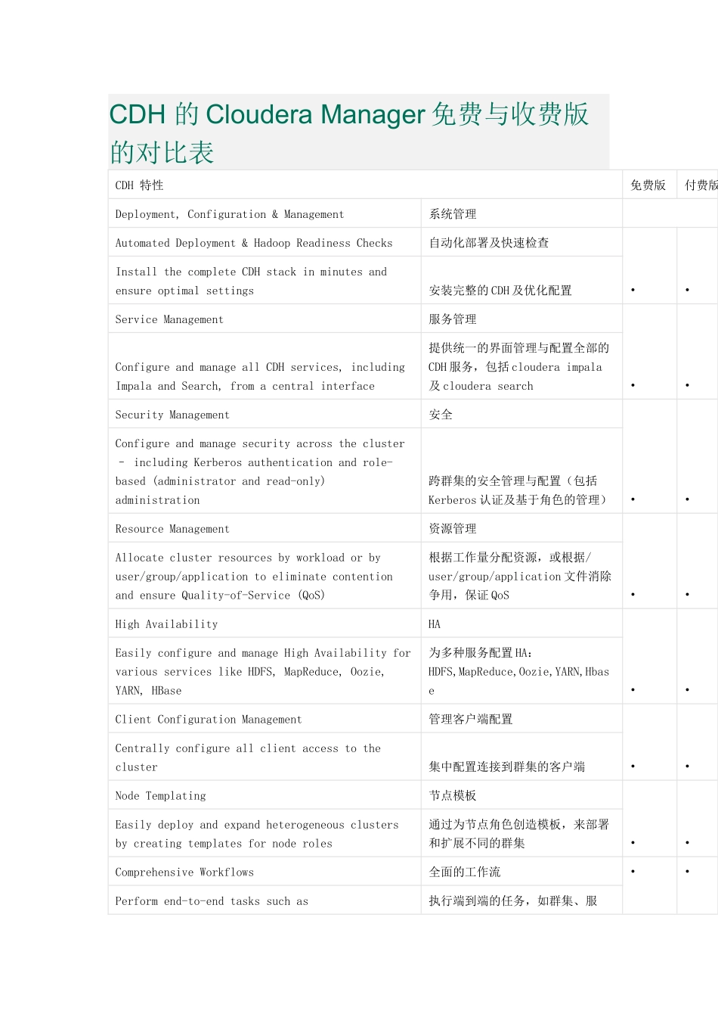Viewport: 718px width, 1017px height.
Task: Click the 'Service Management' cell
Action: (265, 319)
